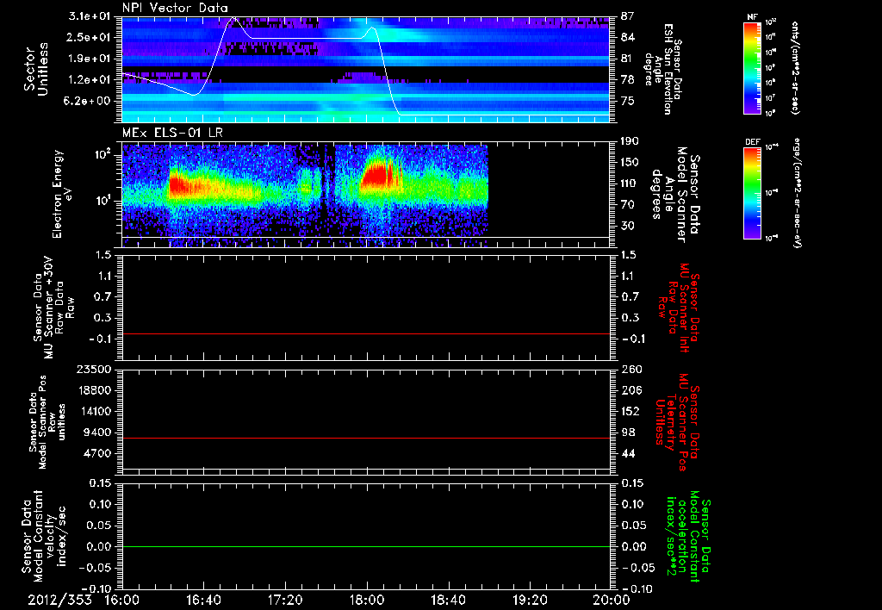Viewport: 882px width, 610px height.
Task: Click the '2012/353' date label
Action: [59, 600]
